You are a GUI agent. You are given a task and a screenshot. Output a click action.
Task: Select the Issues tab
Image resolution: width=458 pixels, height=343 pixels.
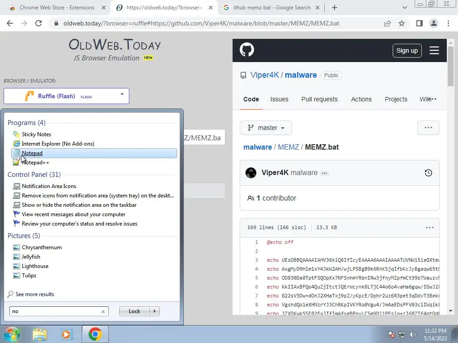click(x=279, y=100)
